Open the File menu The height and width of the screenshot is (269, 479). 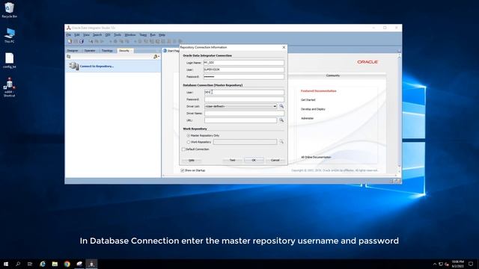pos(69,35)
